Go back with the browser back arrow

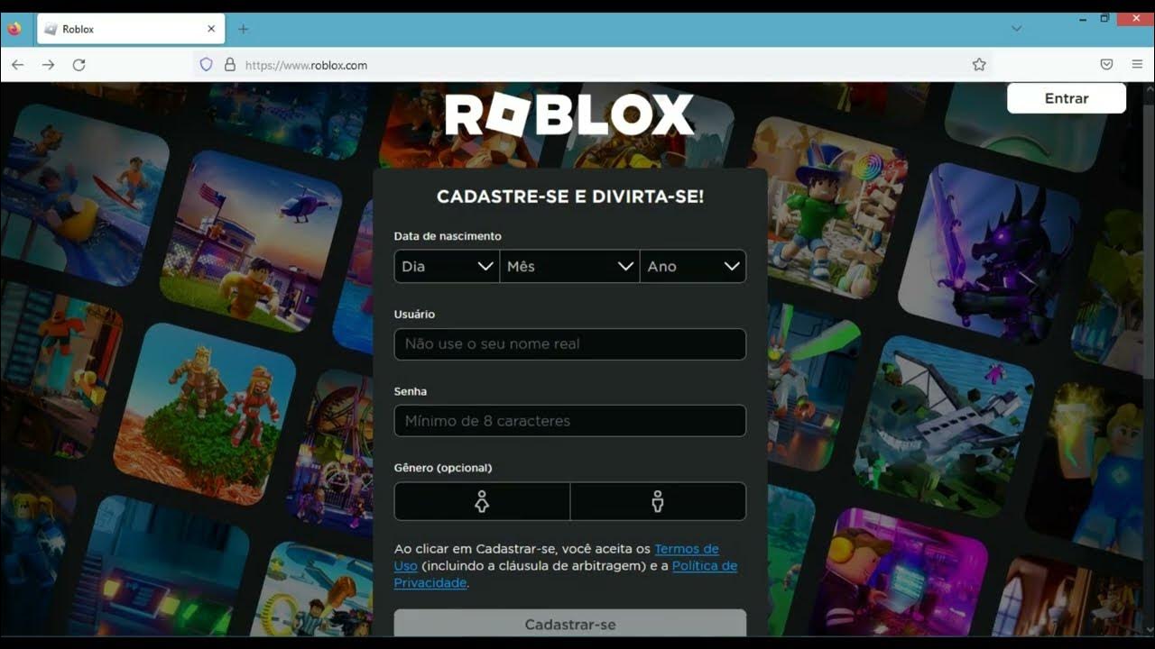tap(18, 65)
